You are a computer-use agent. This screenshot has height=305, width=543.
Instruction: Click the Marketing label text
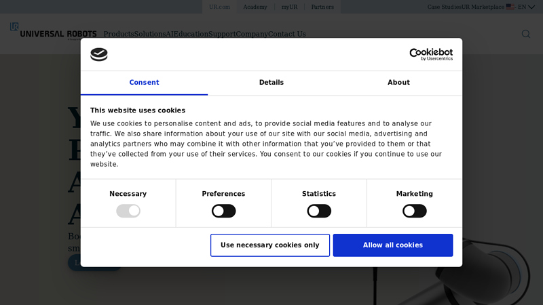click(415, 194)
